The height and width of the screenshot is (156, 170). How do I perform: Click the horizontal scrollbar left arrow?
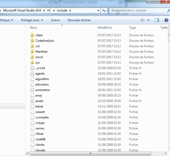click(x=28, y=153)
